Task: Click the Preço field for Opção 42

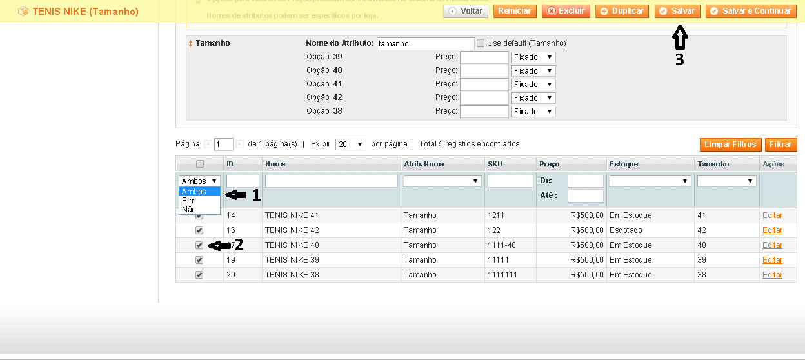Action: click(x=484, y=98)
